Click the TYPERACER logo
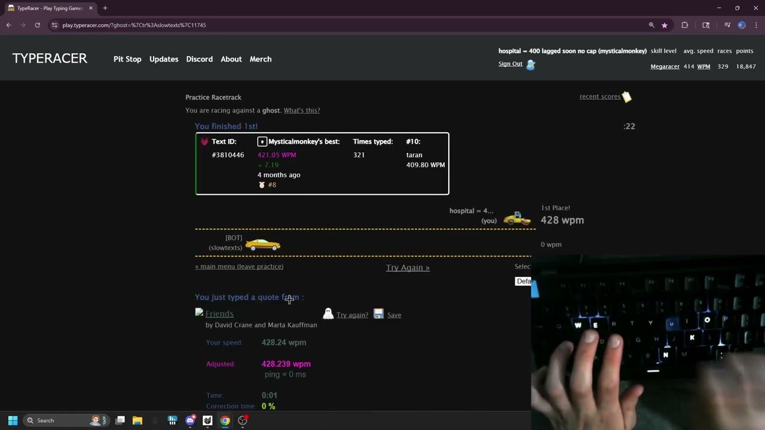 (50, 59)
